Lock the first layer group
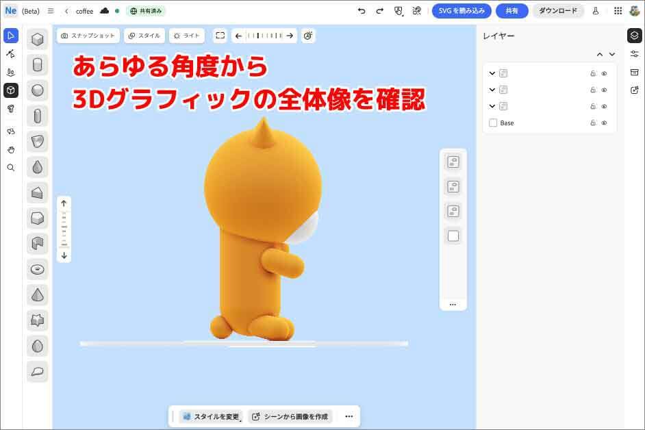Image resolution: width=645 pixels, height=430 pixels. pyautogui.click(x=593, y=74)
